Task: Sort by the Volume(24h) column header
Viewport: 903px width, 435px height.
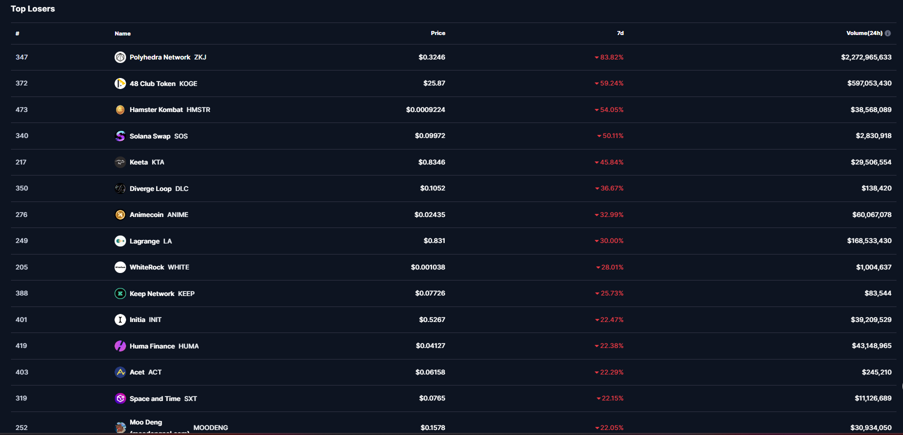Action: coord(864,33)
